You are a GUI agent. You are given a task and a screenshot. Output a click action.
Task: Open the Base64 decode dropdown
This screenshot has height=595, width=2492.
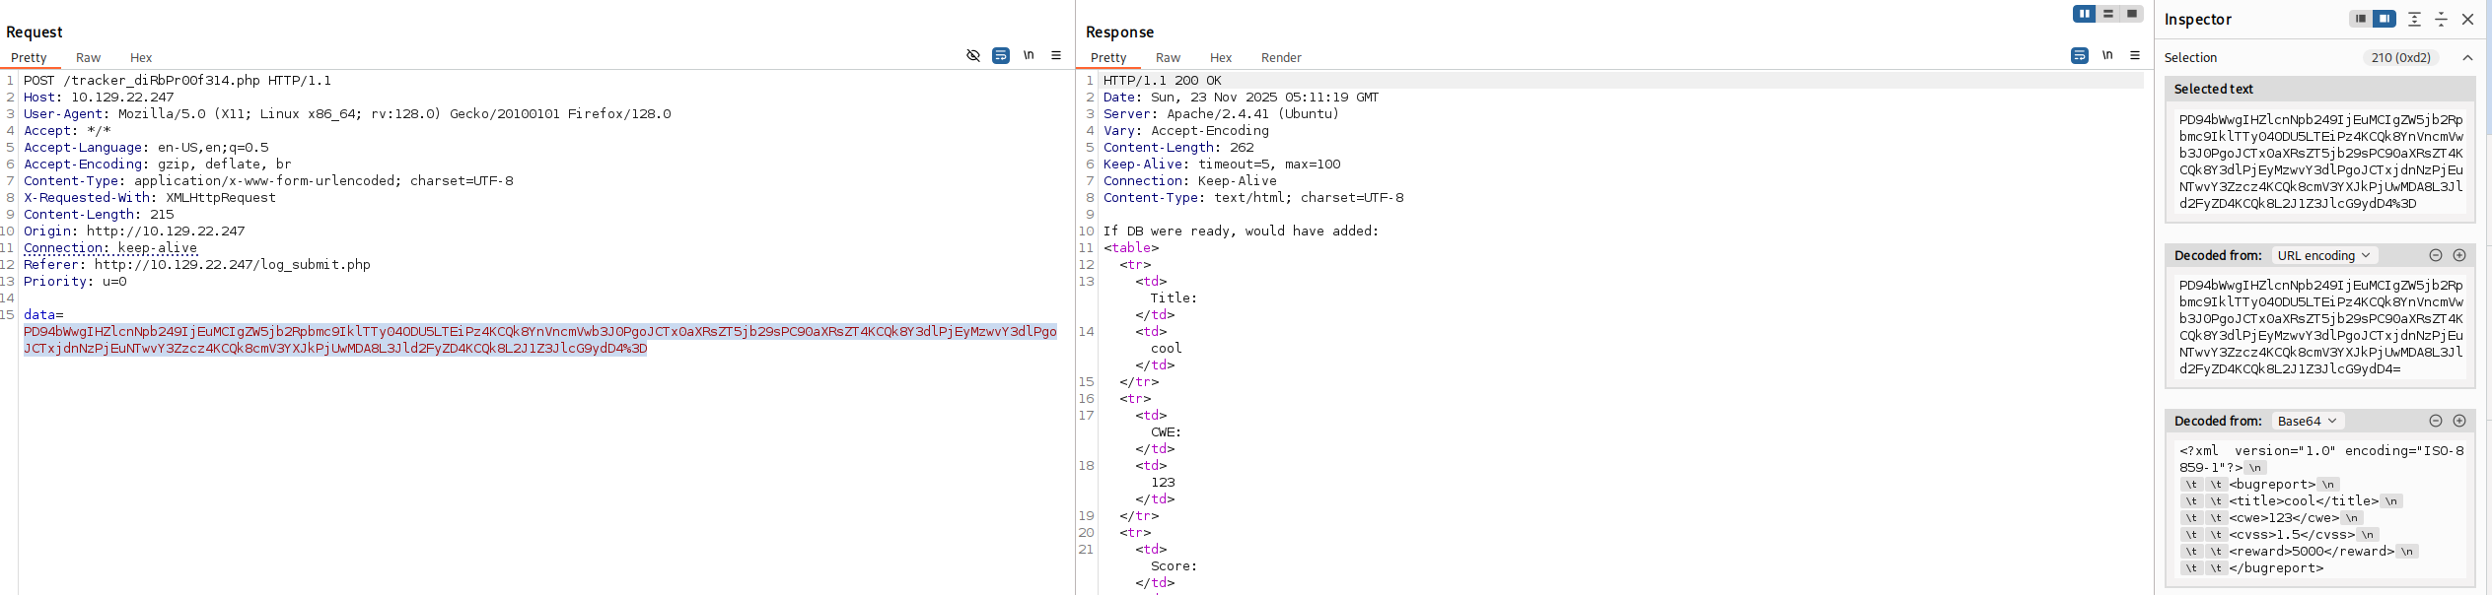point(2307,421)
